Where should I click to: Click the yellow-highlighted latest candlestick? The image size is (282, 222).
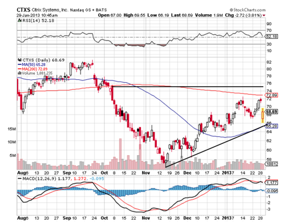coord(263,116)
